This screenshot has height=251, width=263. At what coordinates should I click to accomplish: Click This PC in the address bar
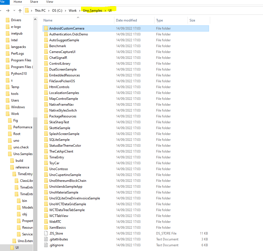40,11
